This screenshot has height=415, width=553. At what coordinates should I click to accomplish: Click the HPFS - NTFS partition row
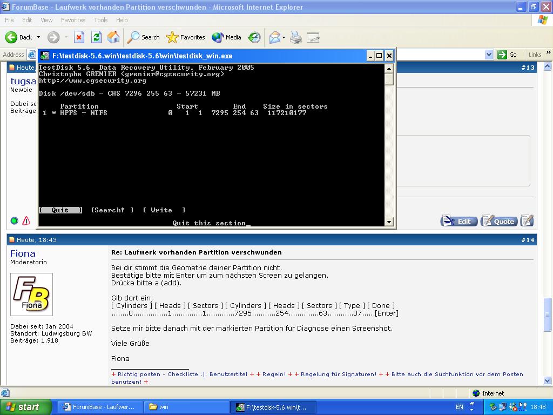click(174, 113)
